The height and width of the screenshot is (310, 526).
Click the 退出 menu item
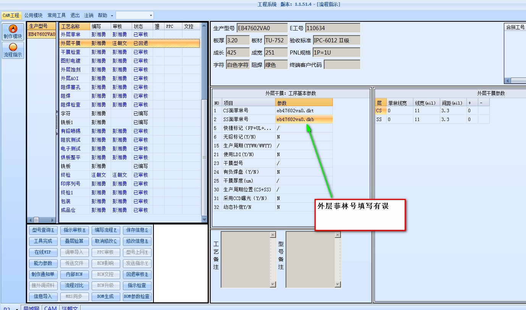point(75,15)
